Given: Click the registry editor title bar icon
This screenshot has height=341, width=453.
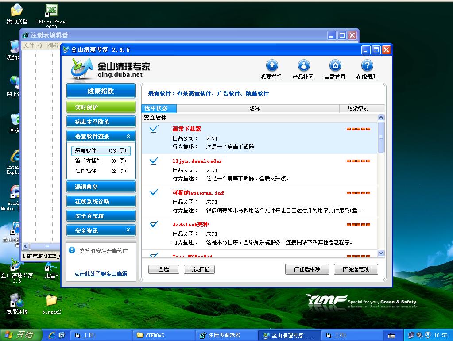Looking at the screenshot, I should click(x=25, y=35).
